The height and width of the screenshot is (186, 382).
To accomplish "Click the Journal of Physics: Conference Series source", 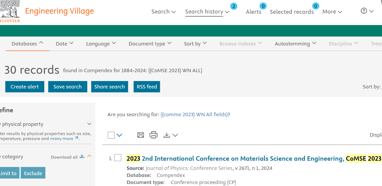I will [x=189, y=168].
